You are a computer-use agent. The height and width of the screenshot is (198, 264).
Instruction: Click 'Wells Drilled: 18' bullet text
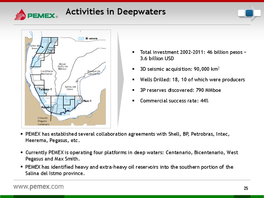pyautogui.click(x=192, y=80)
